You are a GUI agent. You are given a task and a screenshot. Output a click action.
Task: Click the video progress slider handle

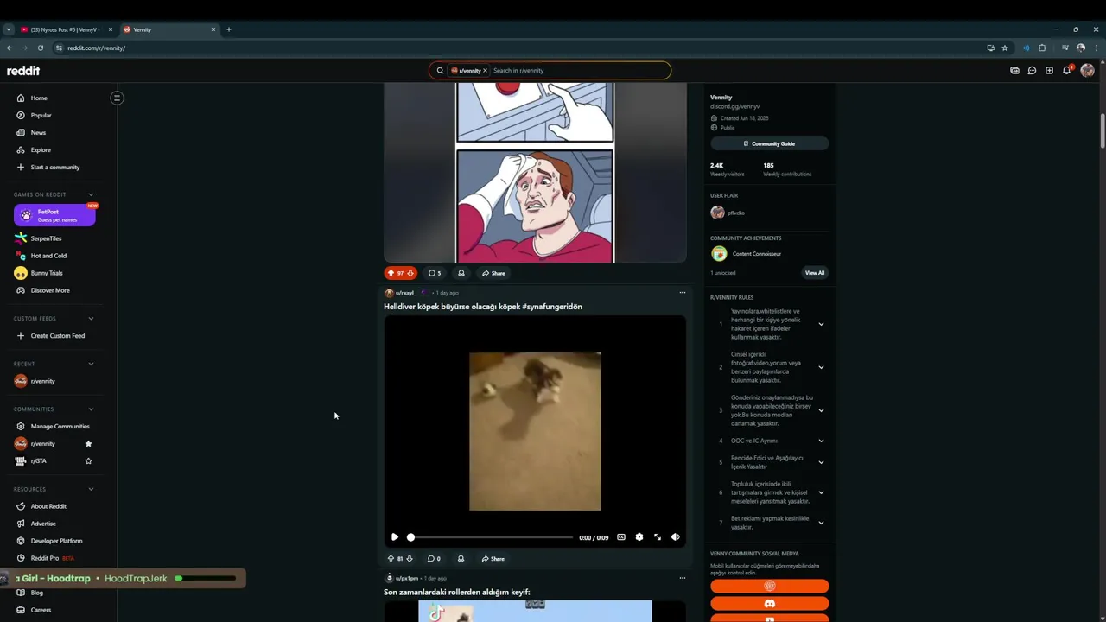click(x=410, y=537)
